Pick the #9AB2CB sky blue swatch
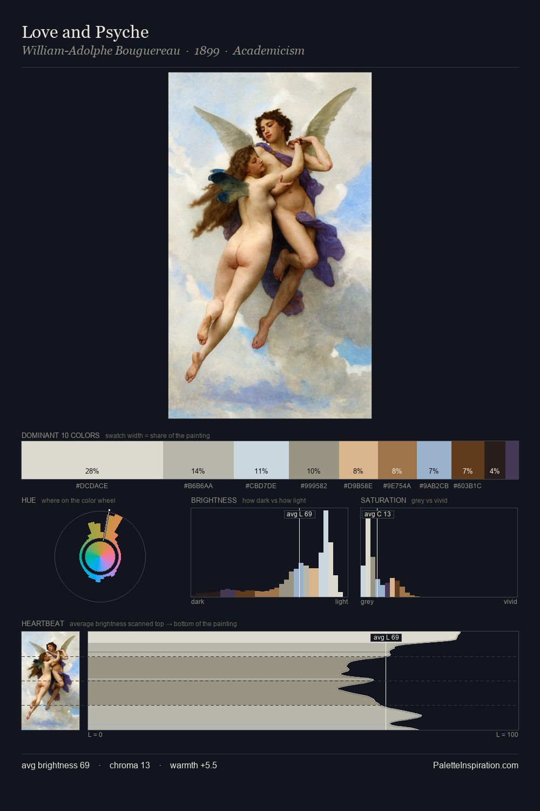Image resolution: width=540 pixels, height=811 pixels. tap(434, 460)
